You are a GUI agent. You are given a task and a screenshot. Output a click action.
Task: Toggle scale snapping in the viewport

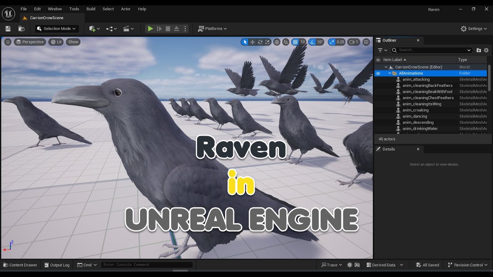point(332,42)
